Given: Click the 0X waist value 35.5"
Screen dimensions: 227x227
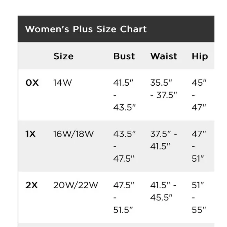Looking at the screenshot, I should [161, 83].
